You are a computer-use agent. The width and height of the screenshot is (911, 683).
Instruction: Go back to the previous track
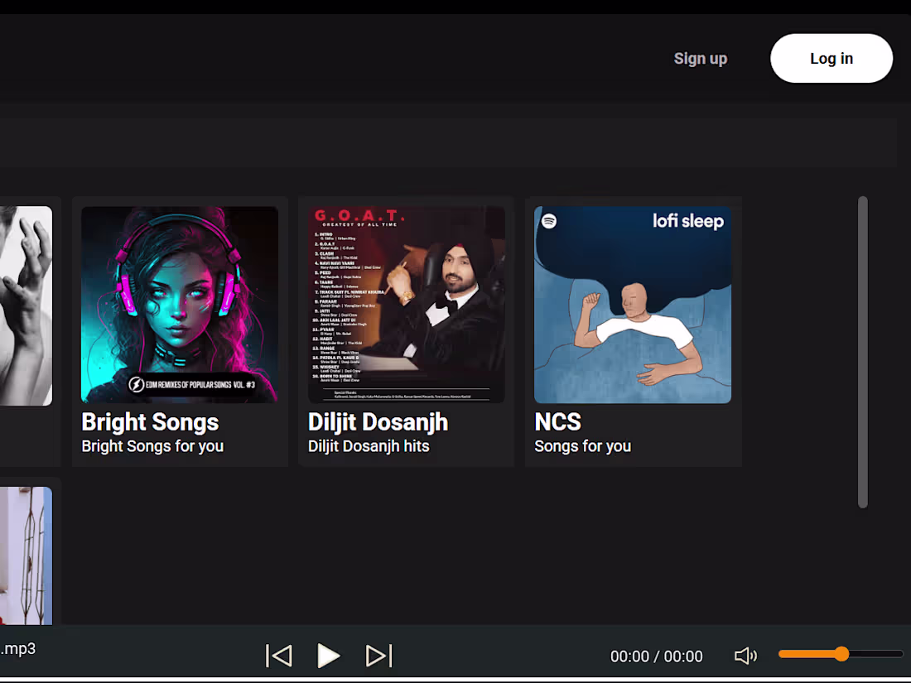click(278, 655)
